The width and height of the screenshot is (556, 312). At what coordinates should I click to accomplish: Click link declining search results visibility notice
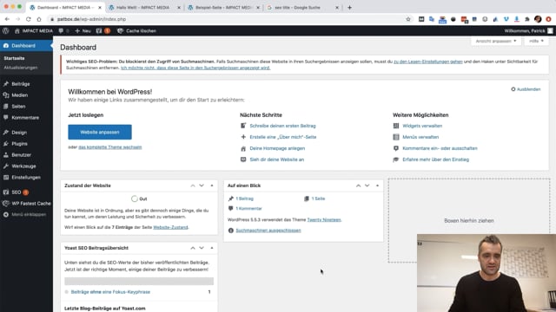click(x=195, y=68)
